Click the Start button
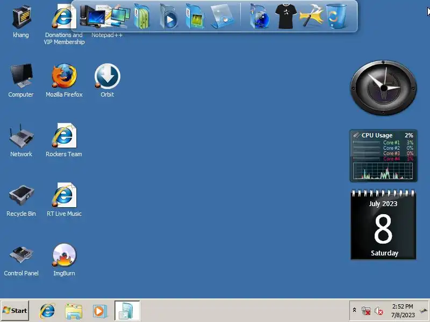This screenshot has height=322, width=430. (15, 311)
